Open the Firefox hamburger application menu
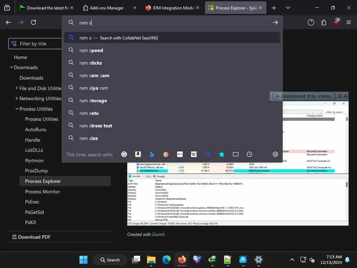Image resolution: width=357 pixels, height=268 pixels. 349,22
